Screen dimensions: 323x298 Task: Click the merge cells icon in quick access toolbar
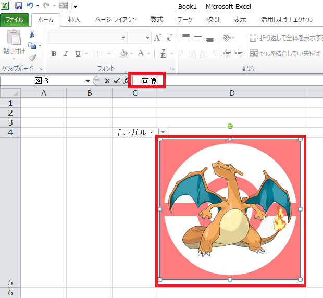click(64, 6)
